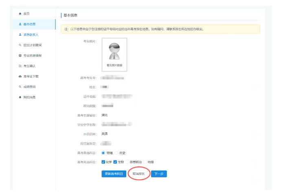The image size is (283, 192).
Task: Select the 物理 radio button
Action: [x=103, y=153]
